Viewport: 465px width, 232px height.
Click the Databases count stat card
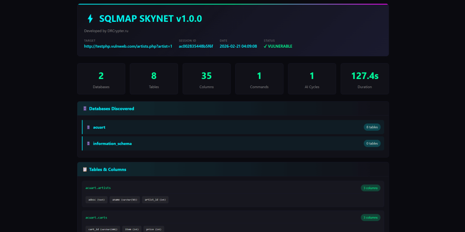tap(101, 79)
